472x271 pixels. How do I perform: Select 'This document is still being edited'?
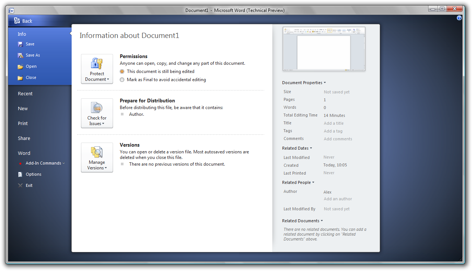122,71
